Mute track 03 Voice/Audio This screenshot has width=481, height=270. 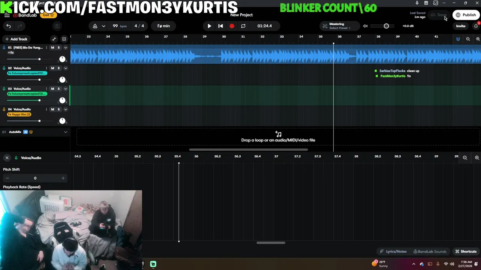53,89
